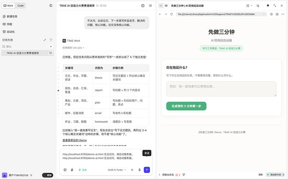Screen dimensions: 288x179
Task: Open 新建任务 in the sidebar
Action: [10, 17]
